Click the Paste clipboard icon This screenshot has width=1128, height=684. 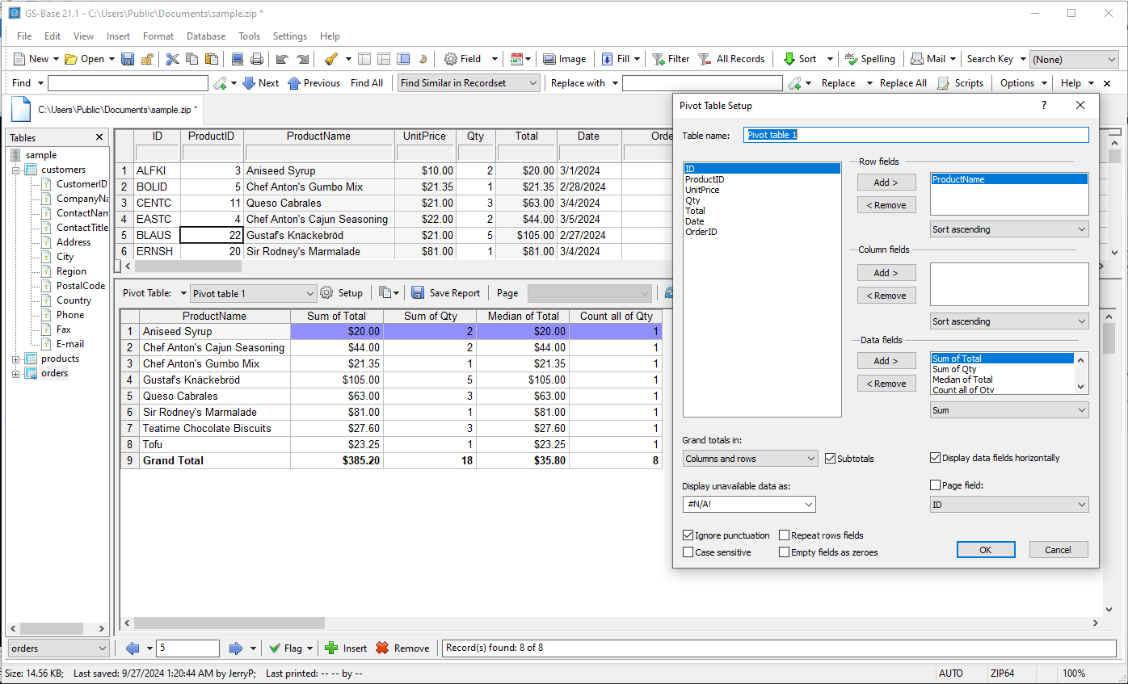tap(212, 59)
